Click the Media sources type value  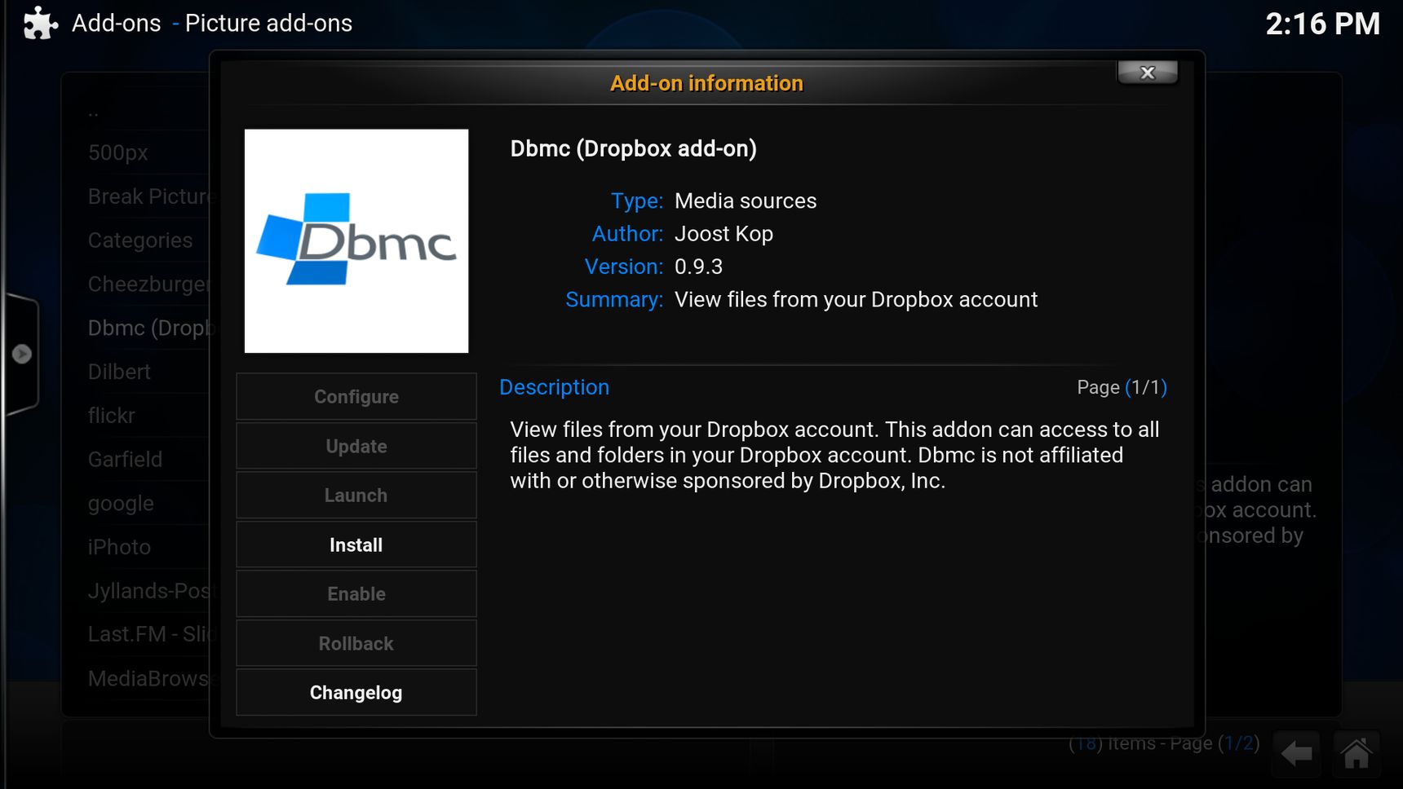pyautogui.click(x=746, y=201)
